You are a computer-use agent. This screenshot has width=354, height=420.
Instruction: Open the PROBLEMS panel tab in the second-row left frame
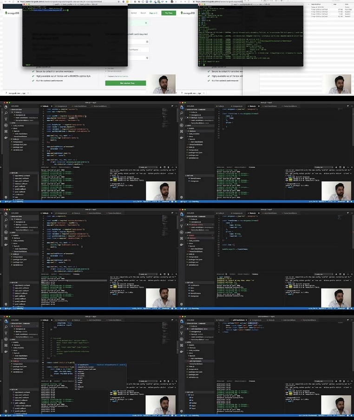45,167
